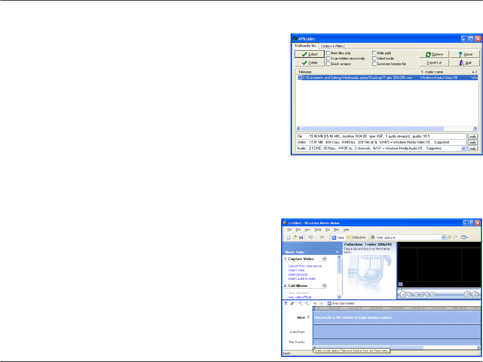Open the Trailer 320x240 collection dropdown

tap(444, 237)
